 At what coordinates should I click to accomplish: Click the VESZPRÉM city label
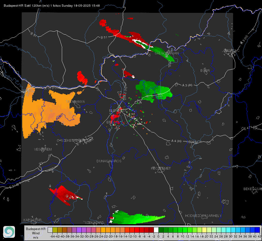pyautogui.click(x=43, y=149)
